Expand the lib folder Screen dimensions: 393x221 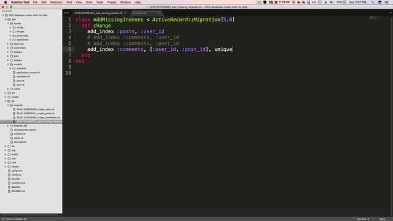tap(6, 146)
